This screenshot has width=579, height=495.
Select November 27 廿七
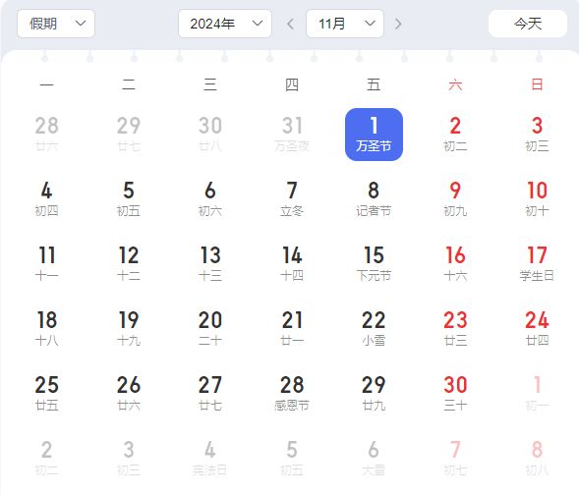click(x=210, y=394)
